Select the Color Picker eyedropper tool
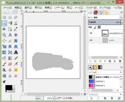This screenshot has width=125, height=102. 16,29
